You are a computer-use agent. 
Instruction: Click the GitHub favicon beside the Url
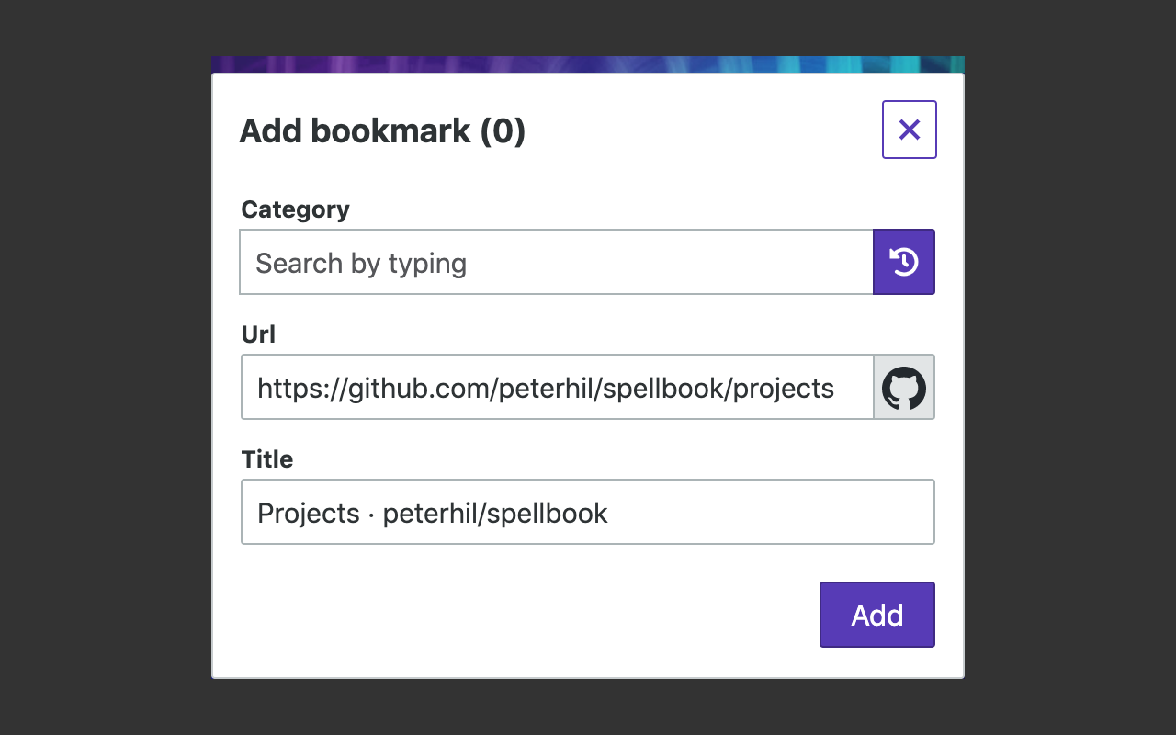point(904,387)
